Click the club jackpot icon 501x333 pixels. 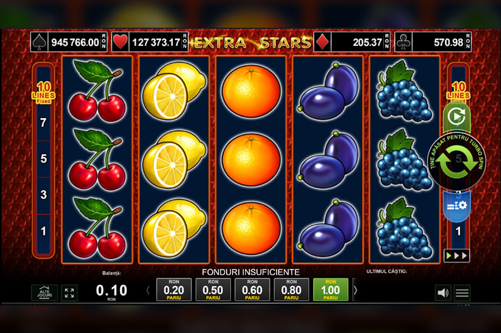pos(403,42)
